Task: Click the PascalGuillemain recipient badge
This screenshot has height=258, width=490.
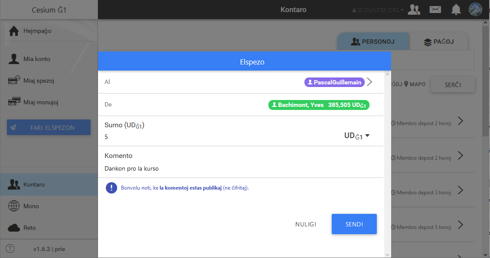Action: point(334,82)
